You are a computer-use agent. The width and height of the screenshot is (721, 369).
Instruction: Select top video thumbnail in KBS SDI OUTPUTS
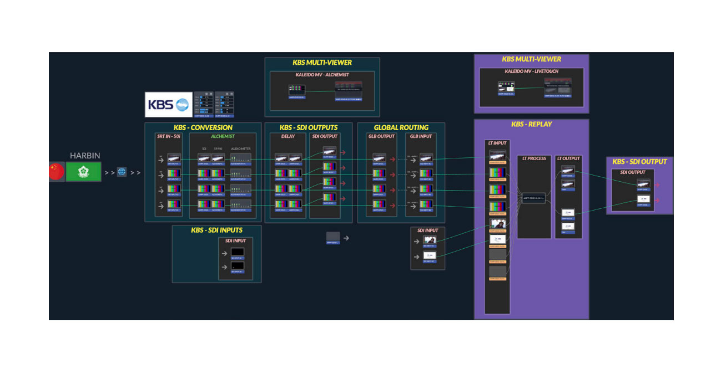[x=330, y=151]
